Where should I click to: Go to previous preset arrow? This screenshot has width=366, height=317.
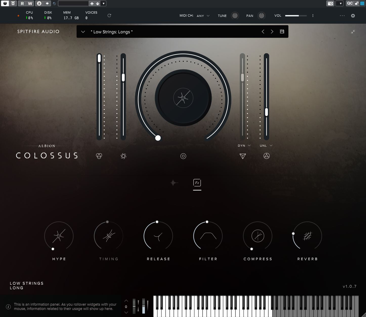[263, 32]
